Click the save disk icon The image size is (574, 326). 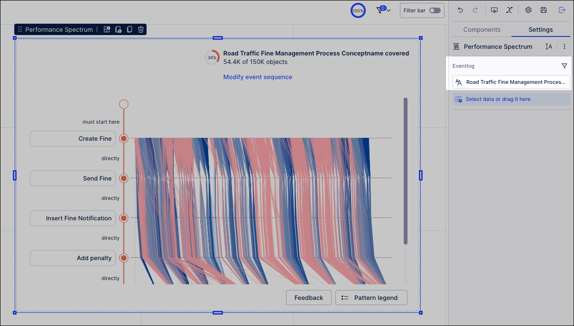[x=544, y=10]
